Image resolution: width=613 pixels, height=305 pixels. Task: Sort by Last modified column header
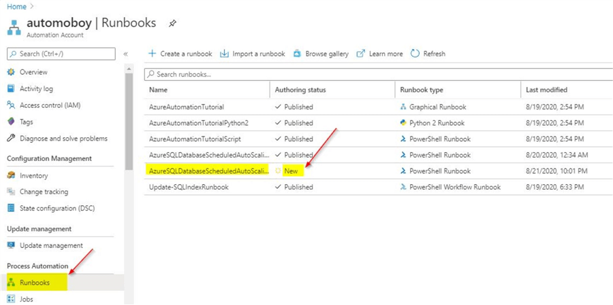[x=546, y=90]
